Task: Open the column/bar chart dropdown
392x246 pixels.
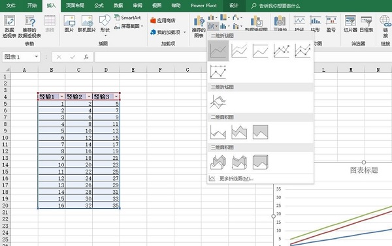Action: point(212,18)
